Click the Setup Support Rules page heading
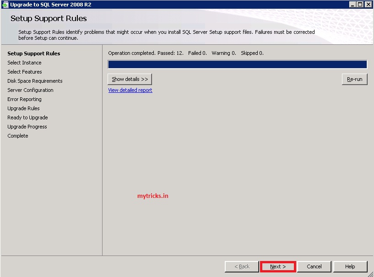Screen dimensions: 374x277 click(x=49, y=18)
